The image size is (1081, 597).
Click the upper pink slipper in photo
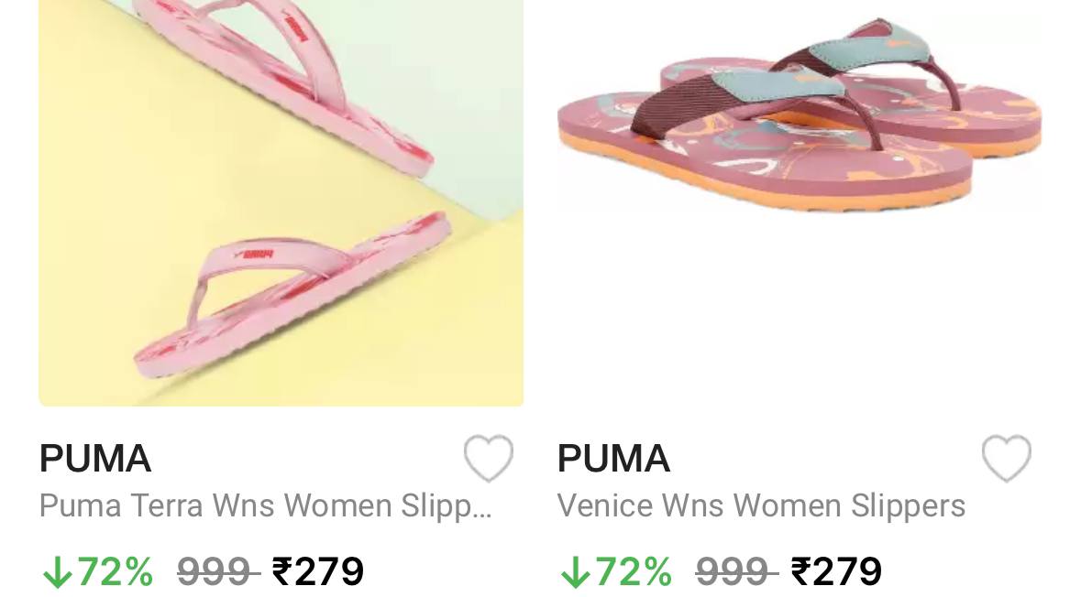click(x=282, y=79)
